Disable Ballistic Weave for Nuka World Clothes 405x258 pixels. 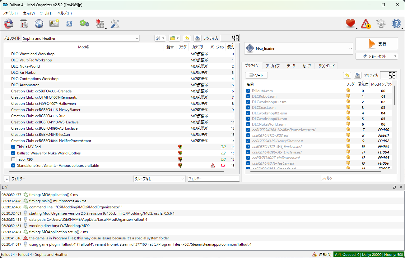point(13,153)
